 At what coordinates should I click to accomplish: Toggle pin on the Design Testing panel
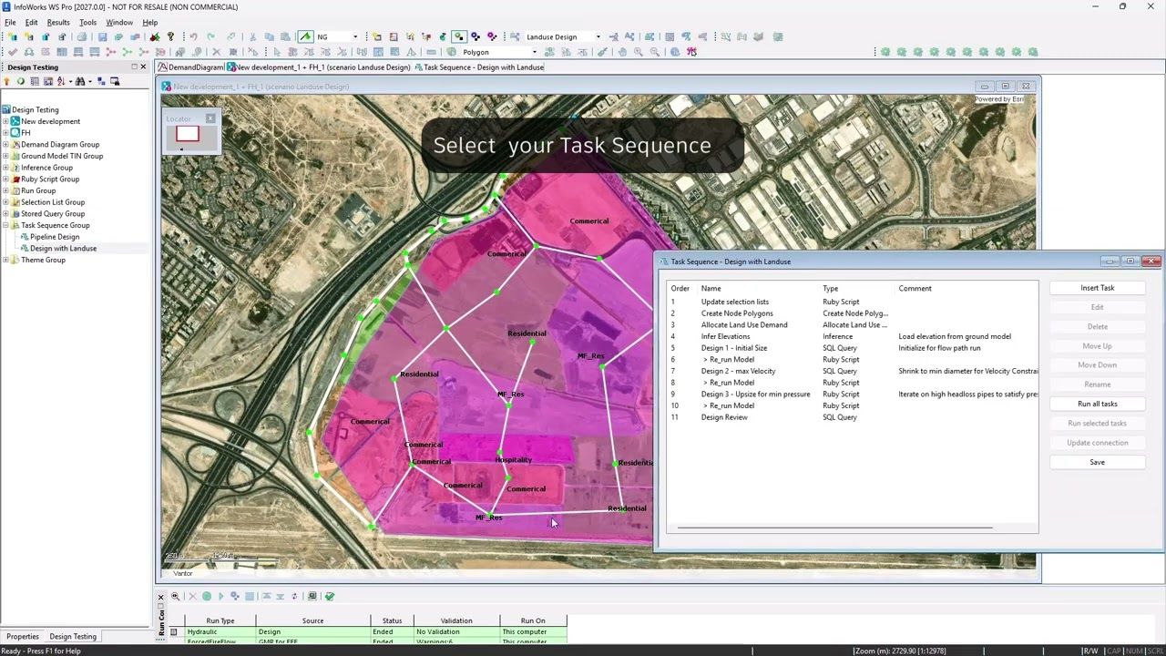tap(134, 67)
